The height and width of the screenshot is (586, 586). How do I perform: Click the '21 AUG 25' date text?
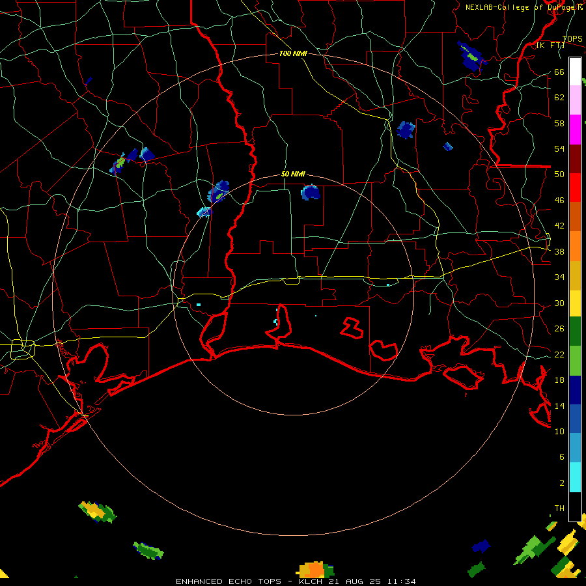click(x=357, y=581)
